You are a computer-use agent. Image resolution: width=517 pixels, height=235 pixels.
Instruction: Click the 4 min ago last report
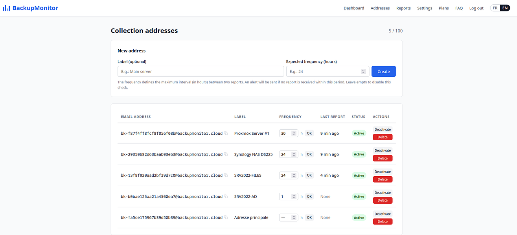(x=329, y=175)
